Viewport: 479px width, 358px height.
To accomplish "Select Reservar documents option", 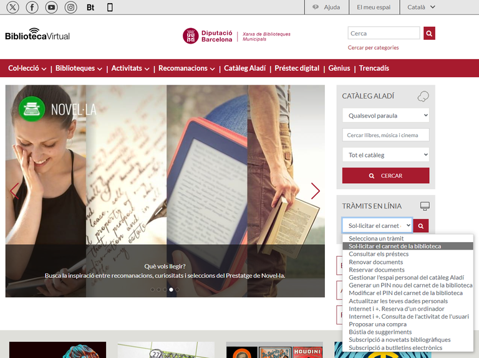I will (408, 270).
